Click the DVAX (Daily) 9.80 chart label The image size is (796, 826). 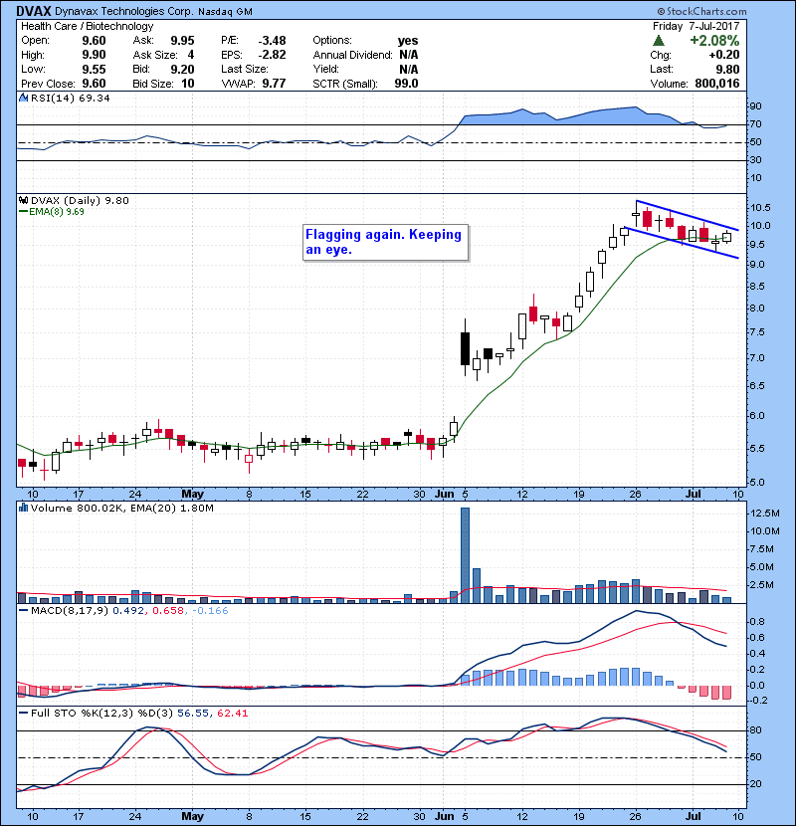[80, 200]
